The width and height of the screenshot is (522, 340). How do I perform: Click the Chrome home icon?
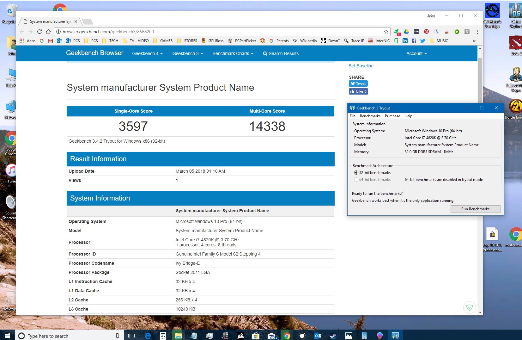[48, 32]
